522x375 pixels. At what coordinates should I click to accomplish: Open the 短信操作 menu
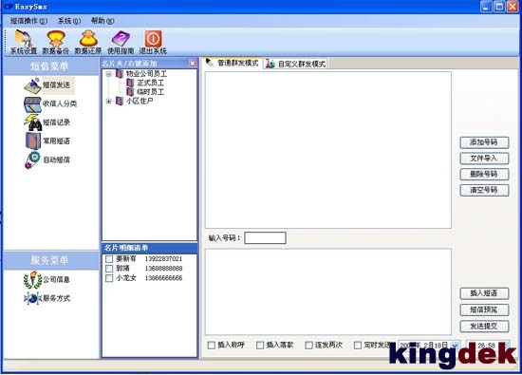28,21
